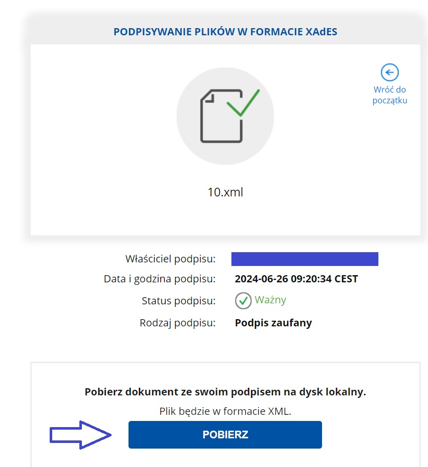Click the "Rodzaj podpisu:" label

tap(177, 323)
